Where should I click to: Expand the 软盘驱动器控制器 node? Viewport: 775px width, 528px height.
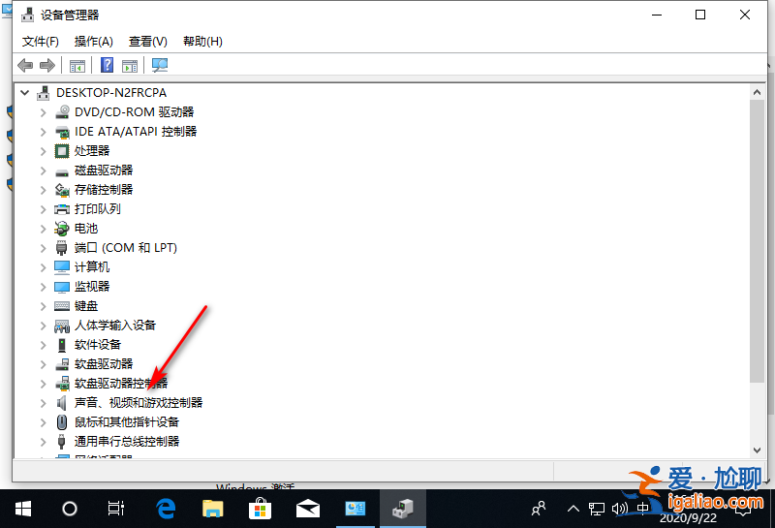(x=44, y=384)
